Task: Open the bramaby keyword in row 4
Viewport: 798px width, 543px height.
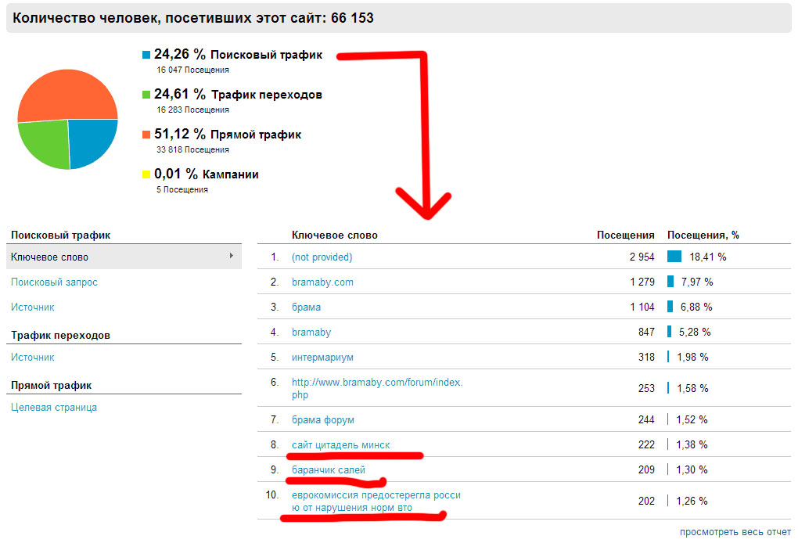Action: 311,333
